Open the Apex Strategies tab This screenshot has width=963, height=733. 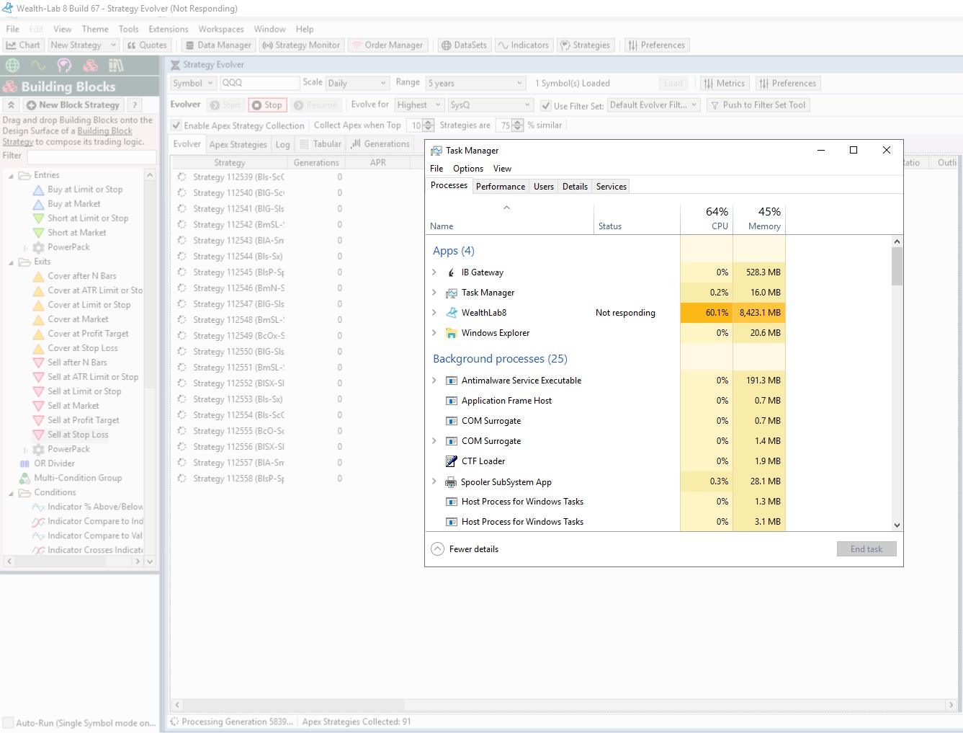point(238,145)
